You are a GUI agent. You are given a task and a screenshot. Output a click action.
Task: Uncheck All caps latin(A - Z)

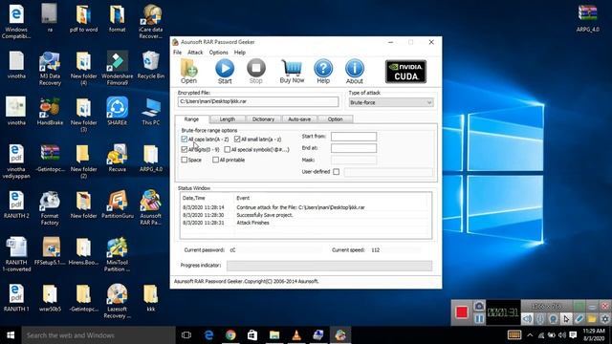185,139
